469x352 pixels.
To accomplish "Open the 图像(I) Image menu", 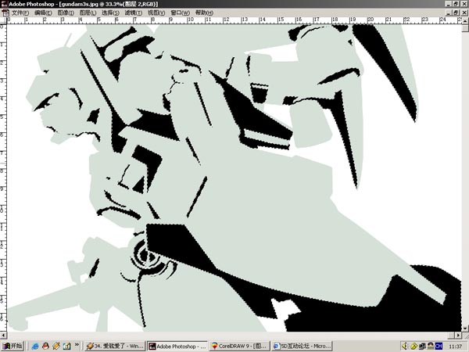I will [x=66, y=13].
